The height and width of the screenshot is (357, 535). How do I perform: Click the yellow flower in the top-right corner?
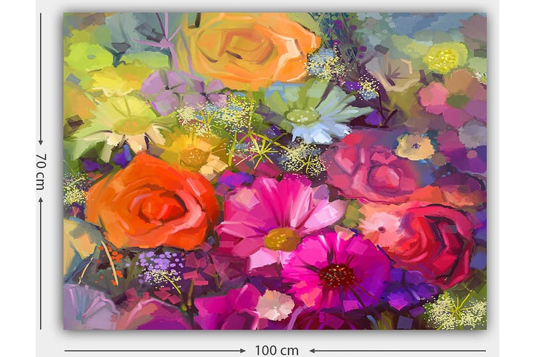pyautogui.click(x=445, y=58)
